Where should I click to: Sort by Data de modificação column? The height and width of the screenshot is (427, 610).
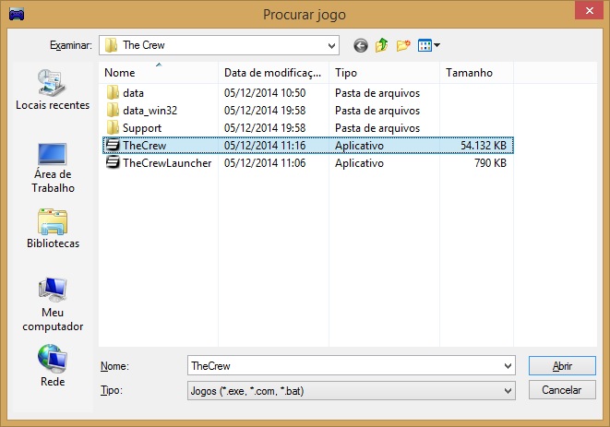coord(274,73)
